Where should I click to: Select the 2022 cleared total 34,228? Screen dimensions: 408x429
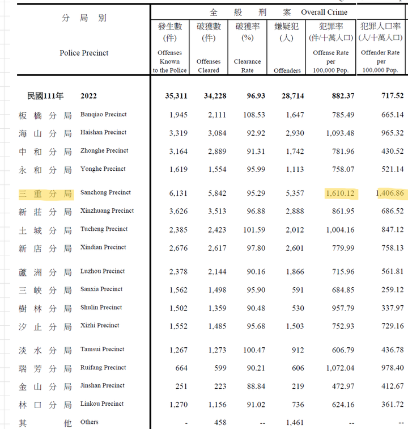[215, 96]
